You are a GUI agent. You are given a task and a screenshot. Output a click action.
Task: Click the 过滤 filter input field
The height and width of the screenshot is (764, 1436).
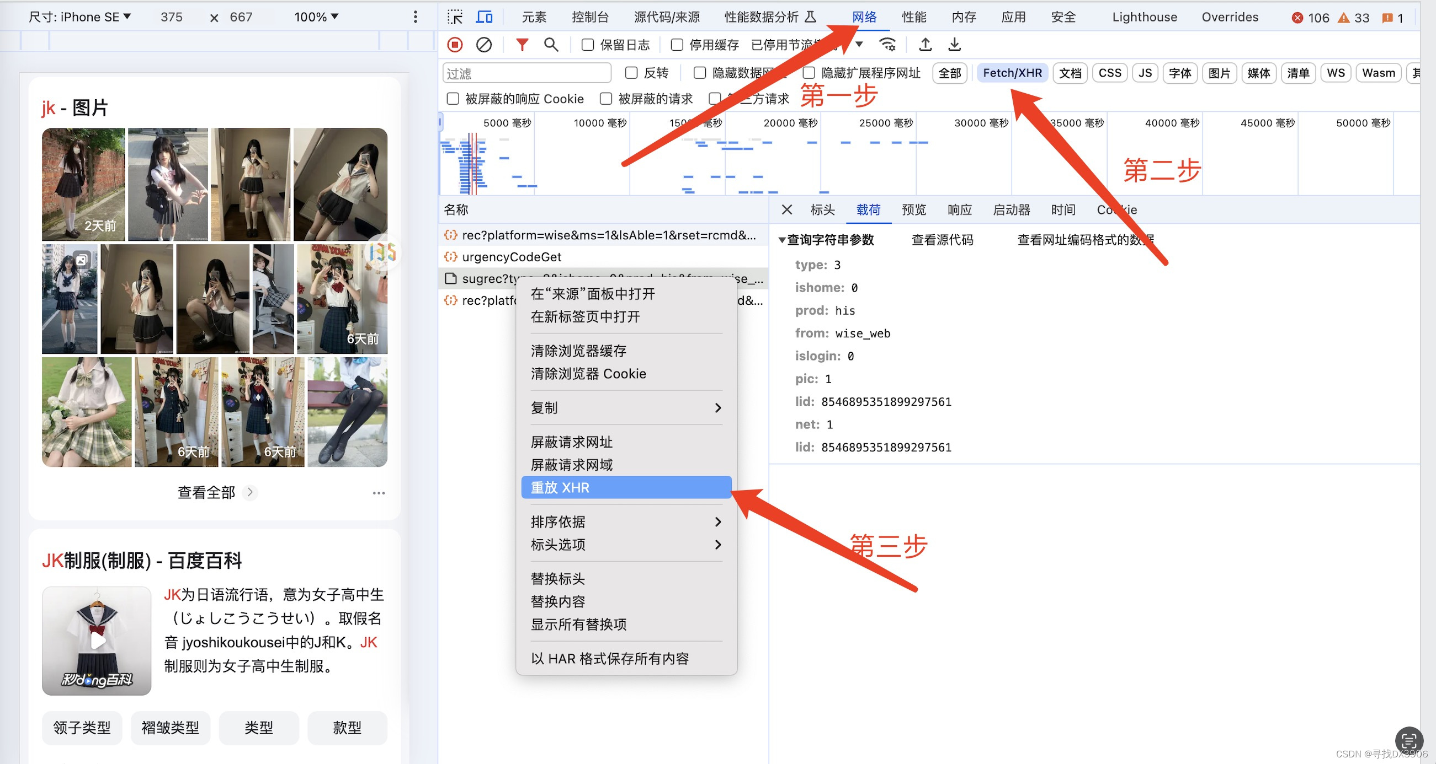click(x=526, y=73)
